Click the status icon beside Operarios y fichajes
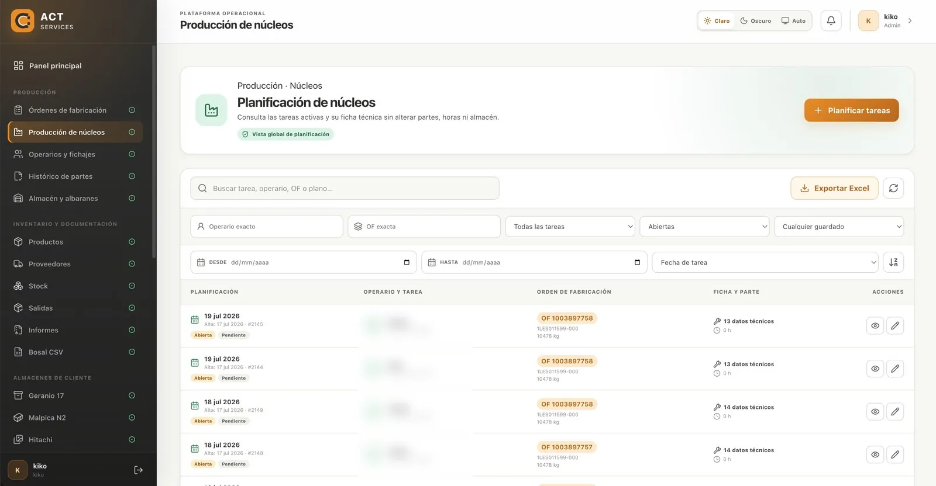This screenshot has width=936, height=486. click(x=132, y=154)
